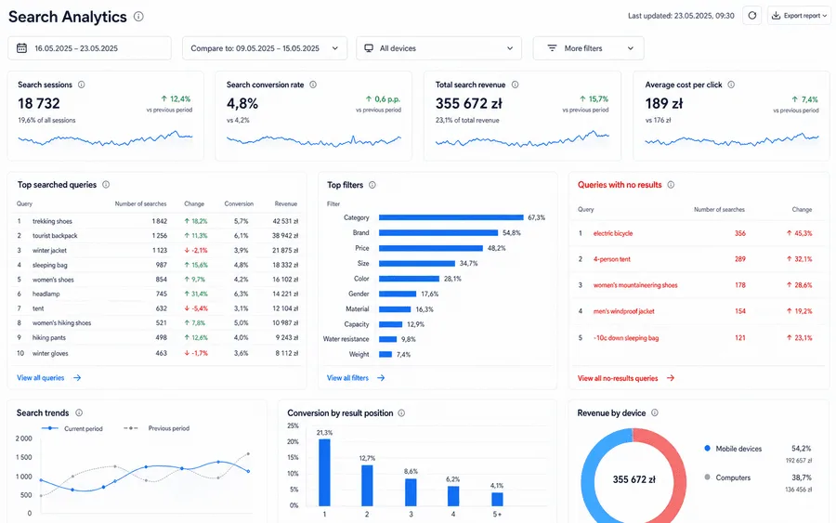
Task: Toggle Previous period series in Search trends legend
Action: pos(156,428)
